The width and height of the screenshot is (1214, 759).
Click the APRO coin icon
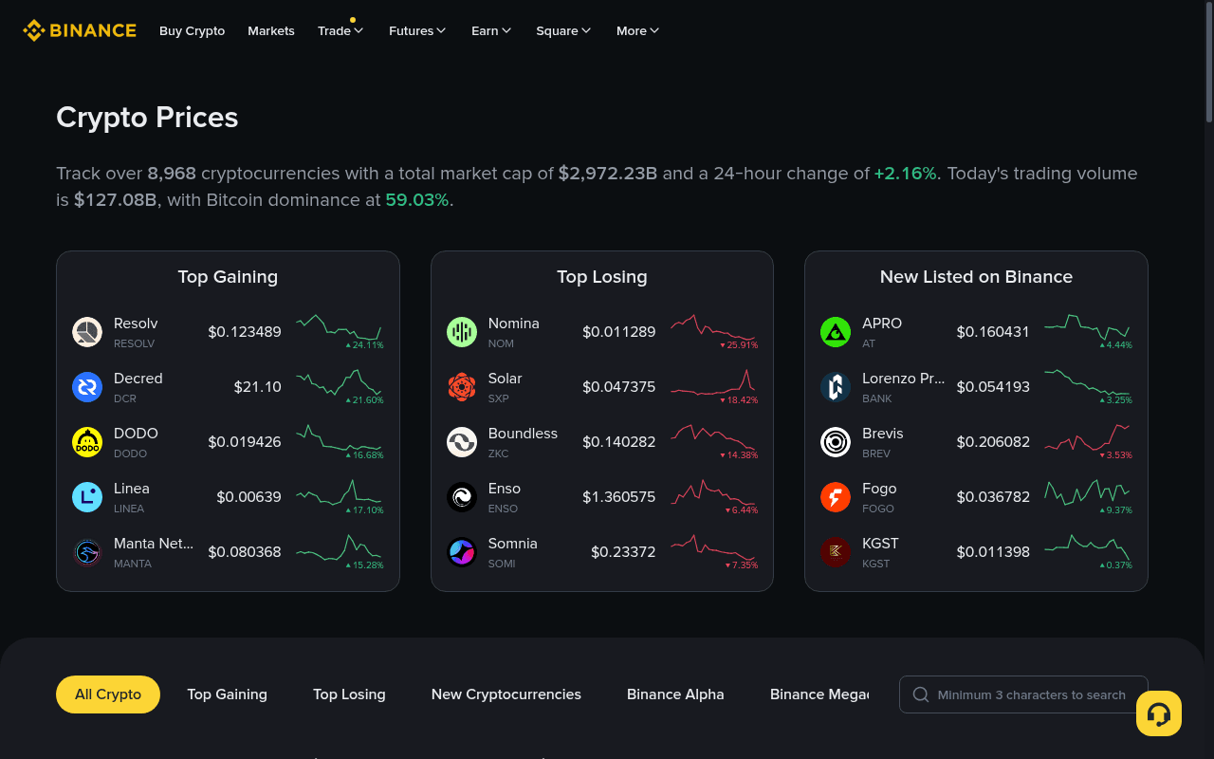(836, 332)
